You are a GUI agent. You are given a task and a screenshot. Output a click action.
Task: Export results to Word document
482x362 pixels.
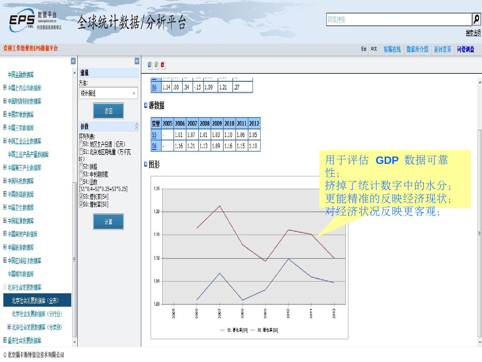(x=150, y=65)
